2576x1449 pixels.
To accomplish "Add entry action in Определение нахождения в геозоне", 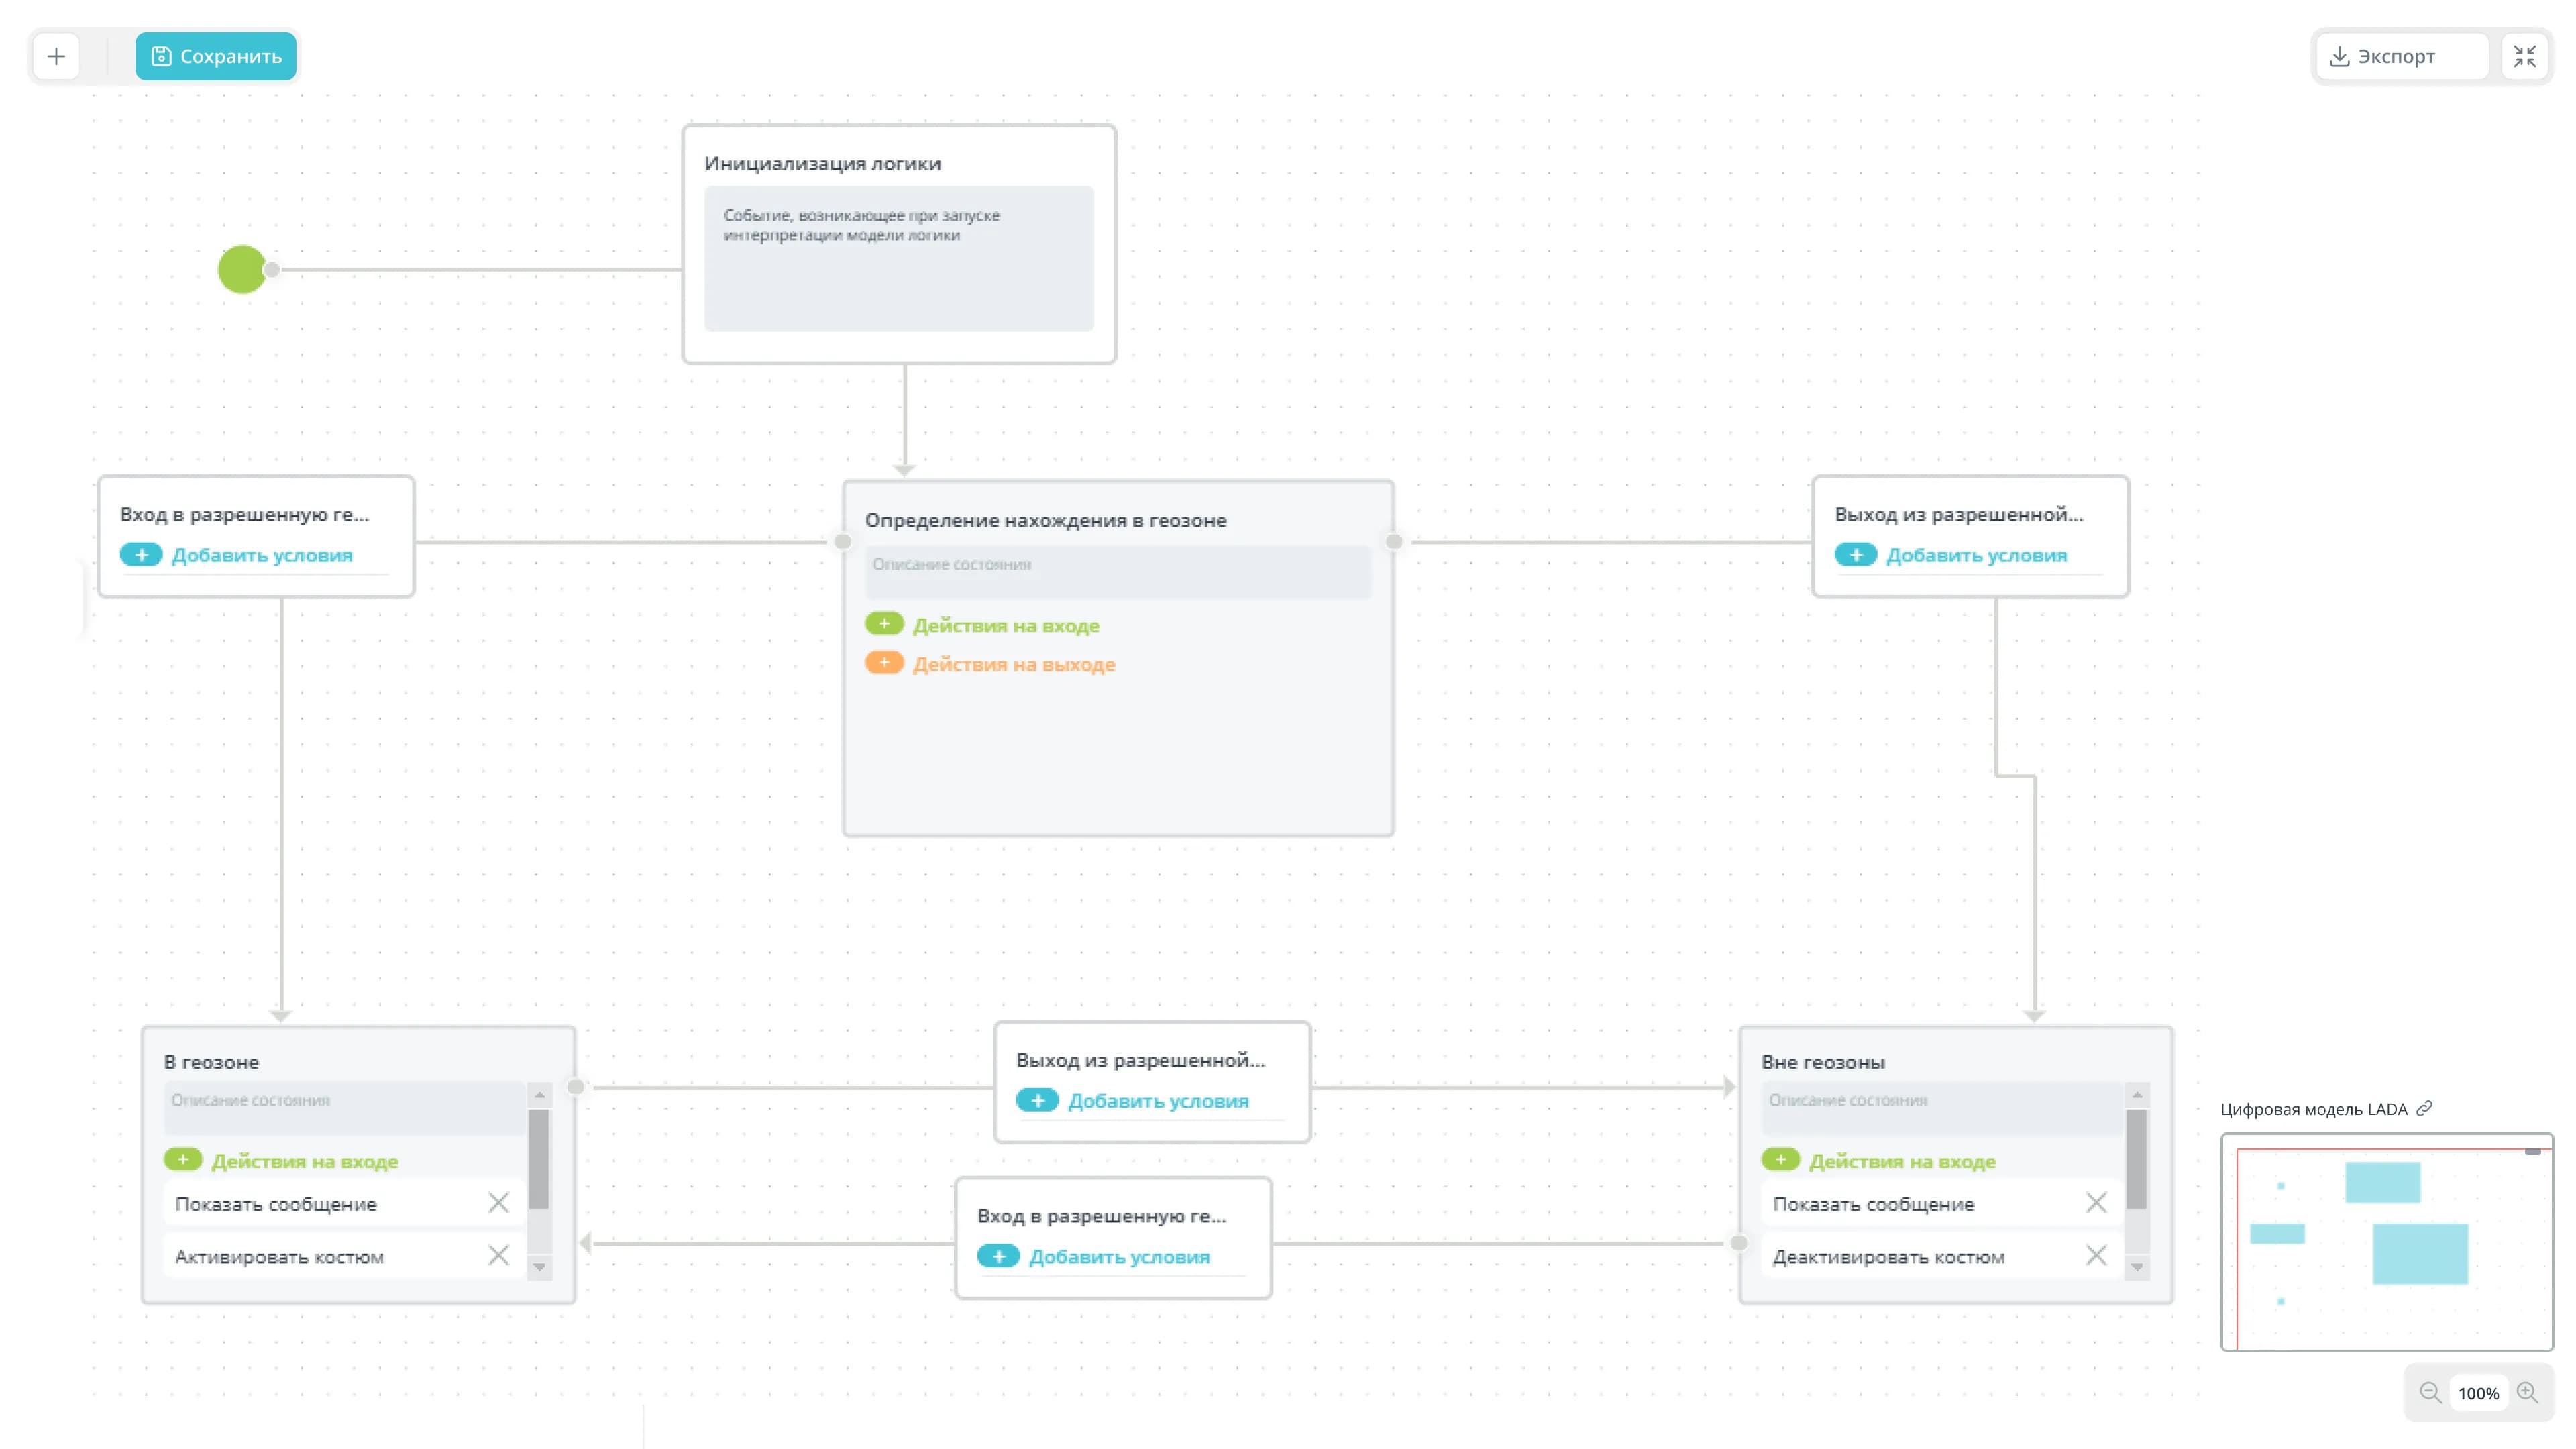I will click(884, 624).
